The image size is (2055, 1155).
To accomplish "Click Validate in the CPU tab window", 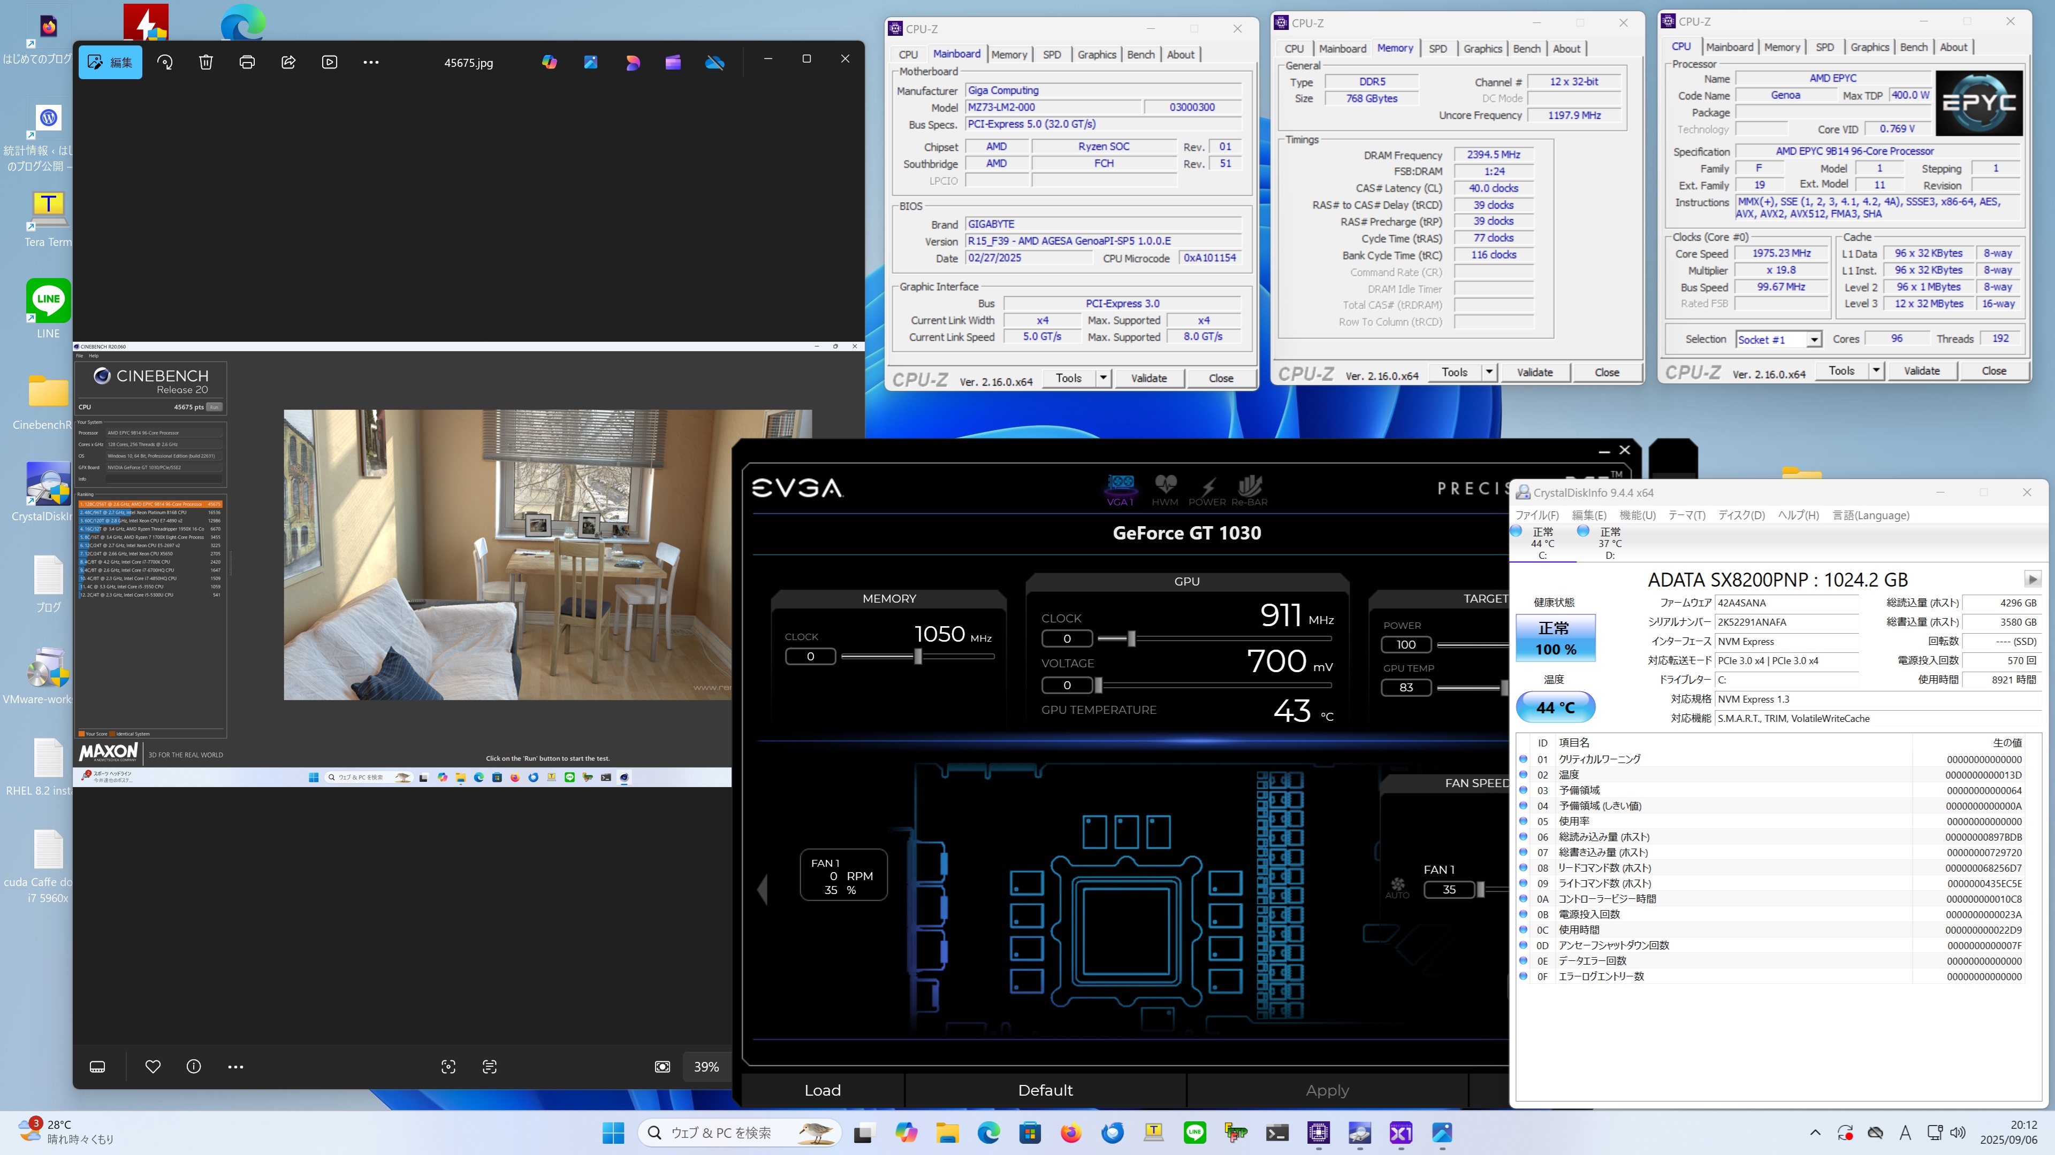I will (x=1921, y=371).
